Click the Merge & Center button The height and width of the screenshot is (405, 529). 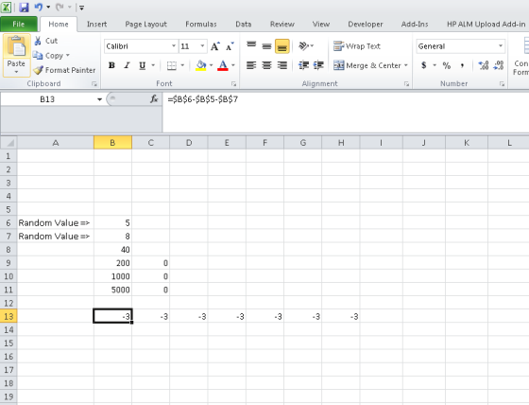tap(367, 65)
